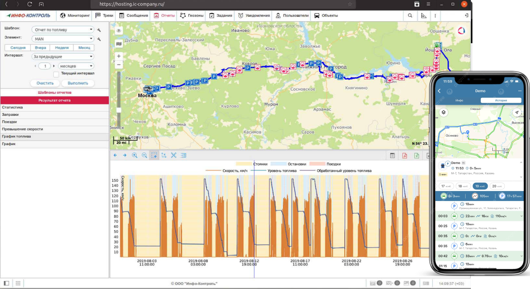
Task: Increase interval count with right arrow
Action: click(54, 66)
